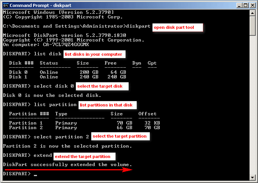Viewport: 258px width, 183px height.
Task: Minimize the Command Prompt window
Action: pos(239,5)
